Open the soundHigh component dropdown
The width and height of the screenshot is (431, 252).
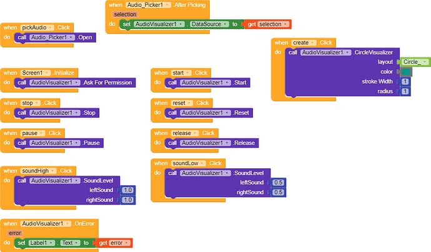point(39,171)
